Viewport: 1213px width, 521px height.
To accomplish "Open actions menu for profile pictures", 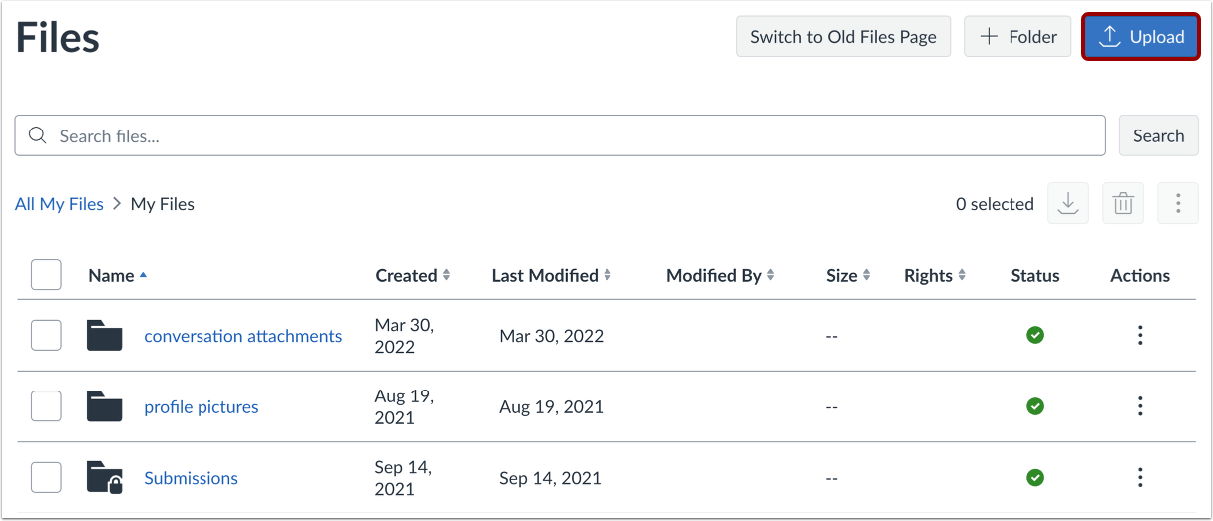I will point(1140,406).
